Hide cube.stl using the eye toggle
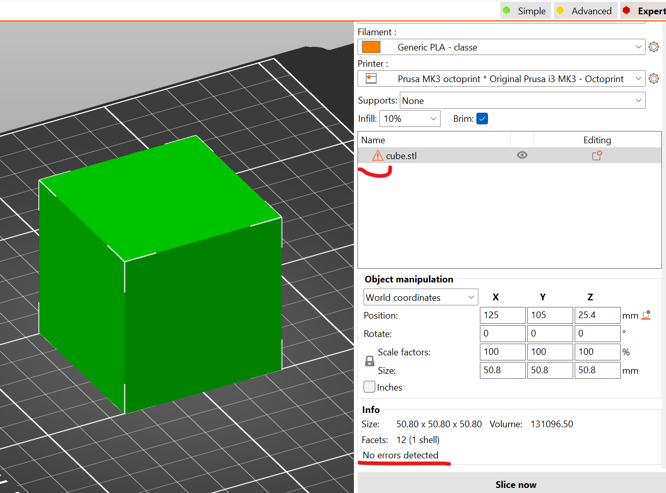Viewport: 666px width, 493px height. (522, 155)
